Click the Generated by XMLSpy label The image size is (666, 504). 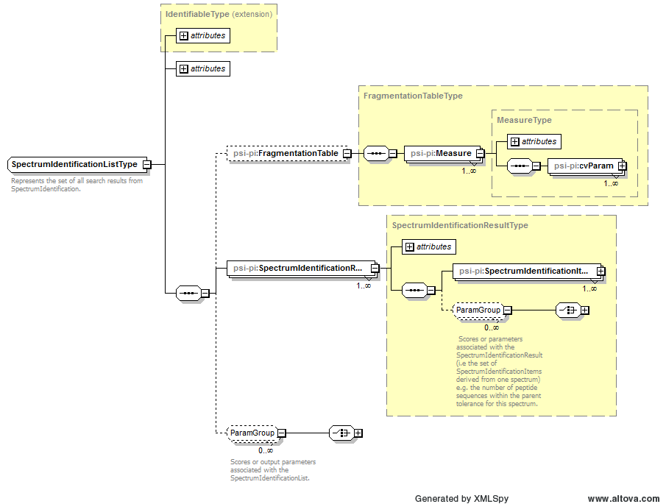(464, 498)
